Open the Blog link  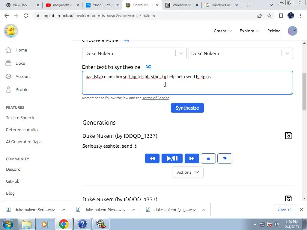coord(10,193)
